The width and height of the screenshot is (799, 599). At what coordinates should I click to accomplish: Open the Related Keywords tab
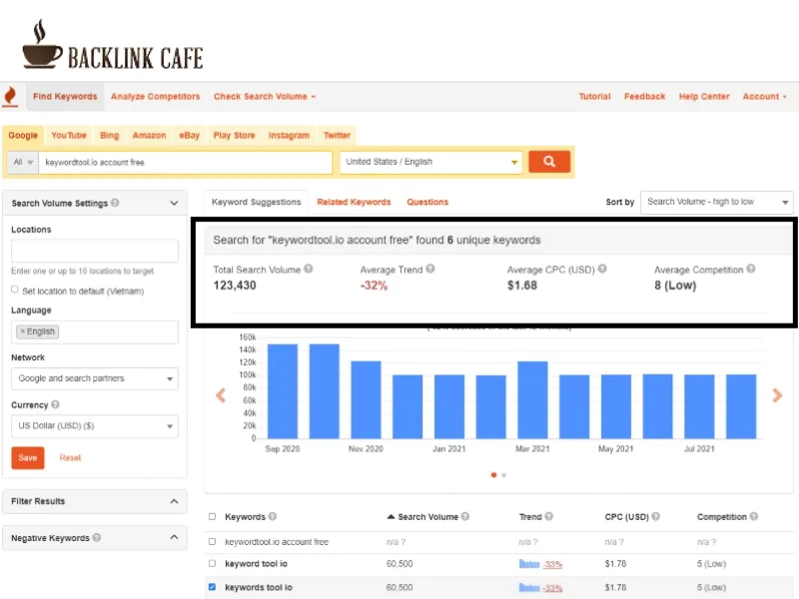click(354, 202)
